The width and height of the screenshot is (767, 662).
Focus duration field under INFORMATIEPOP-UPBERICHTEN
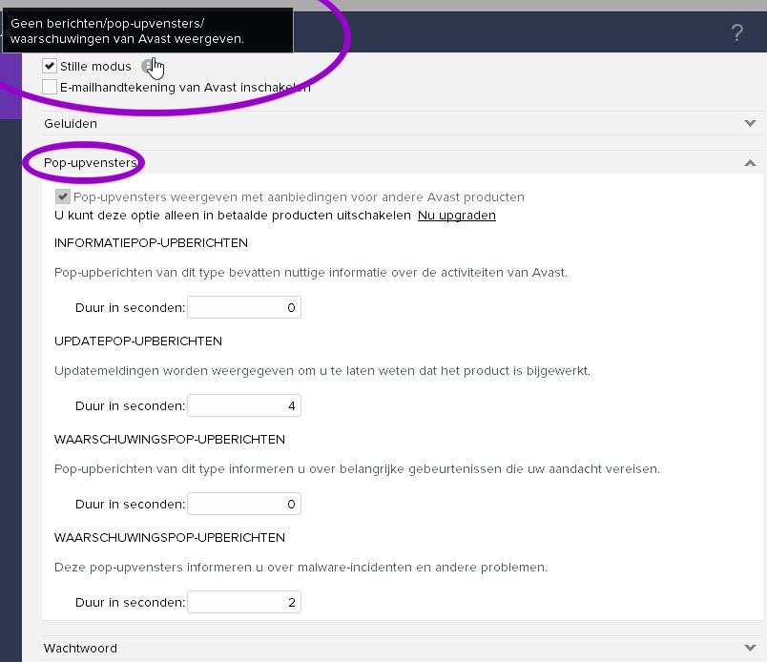click(x=244, y=307)
